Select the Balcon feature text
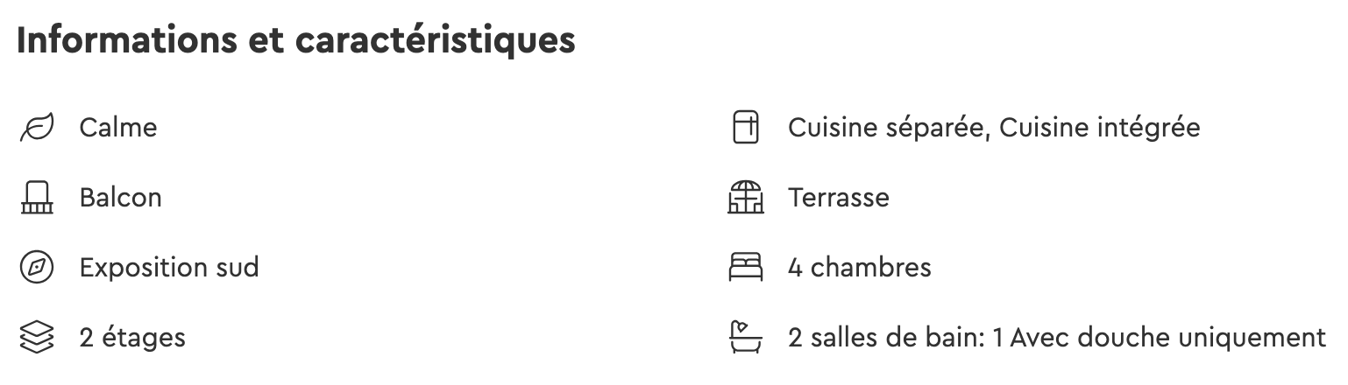 (120, 198)
